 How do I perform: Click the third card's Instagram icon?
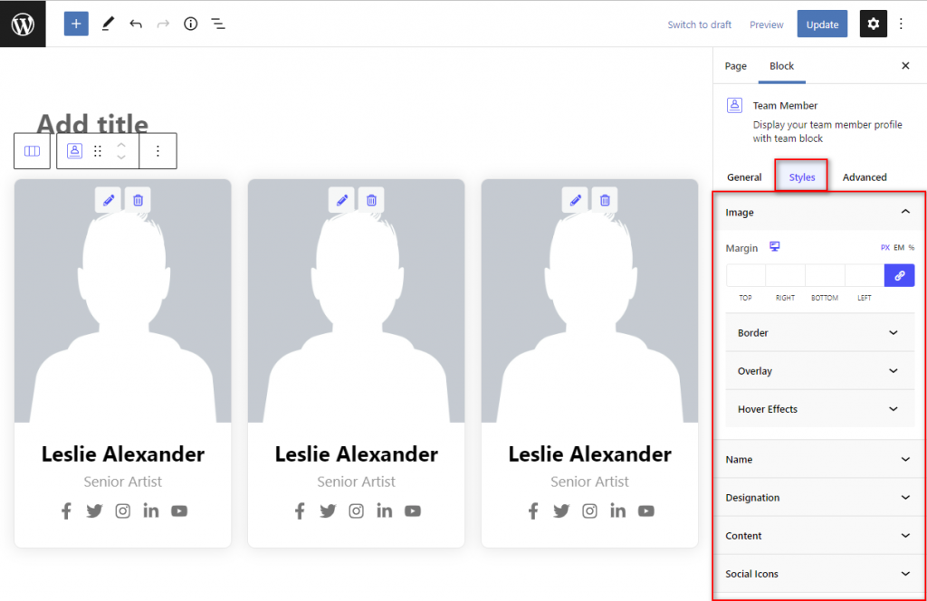click(x=589, y=510)
